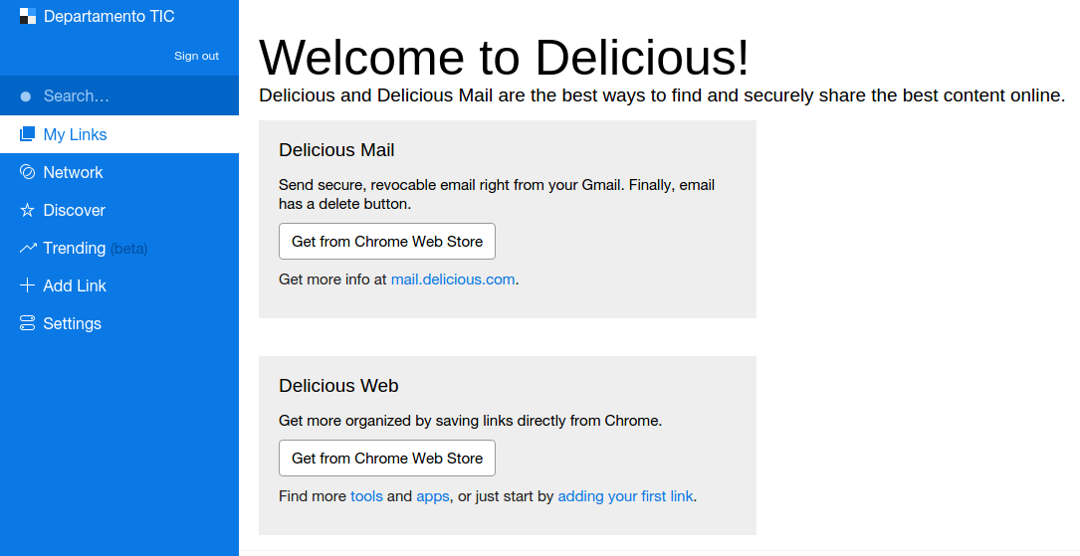Sign out of the account
This screenshot has height=556, width=1080.
196,56
